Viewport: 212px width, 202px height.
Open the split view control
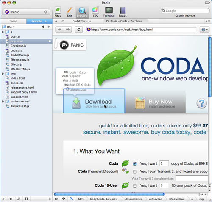208,21
